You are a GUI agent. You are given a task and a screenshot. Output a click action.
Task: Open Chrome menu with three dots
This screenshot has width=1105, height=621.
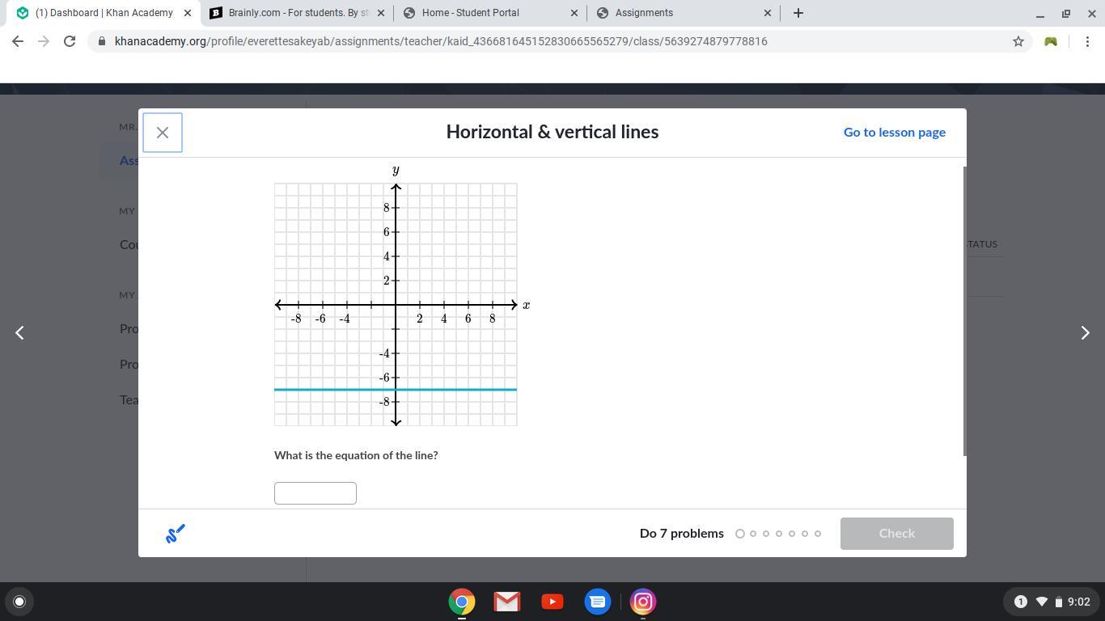click(x=1088, y=41)
